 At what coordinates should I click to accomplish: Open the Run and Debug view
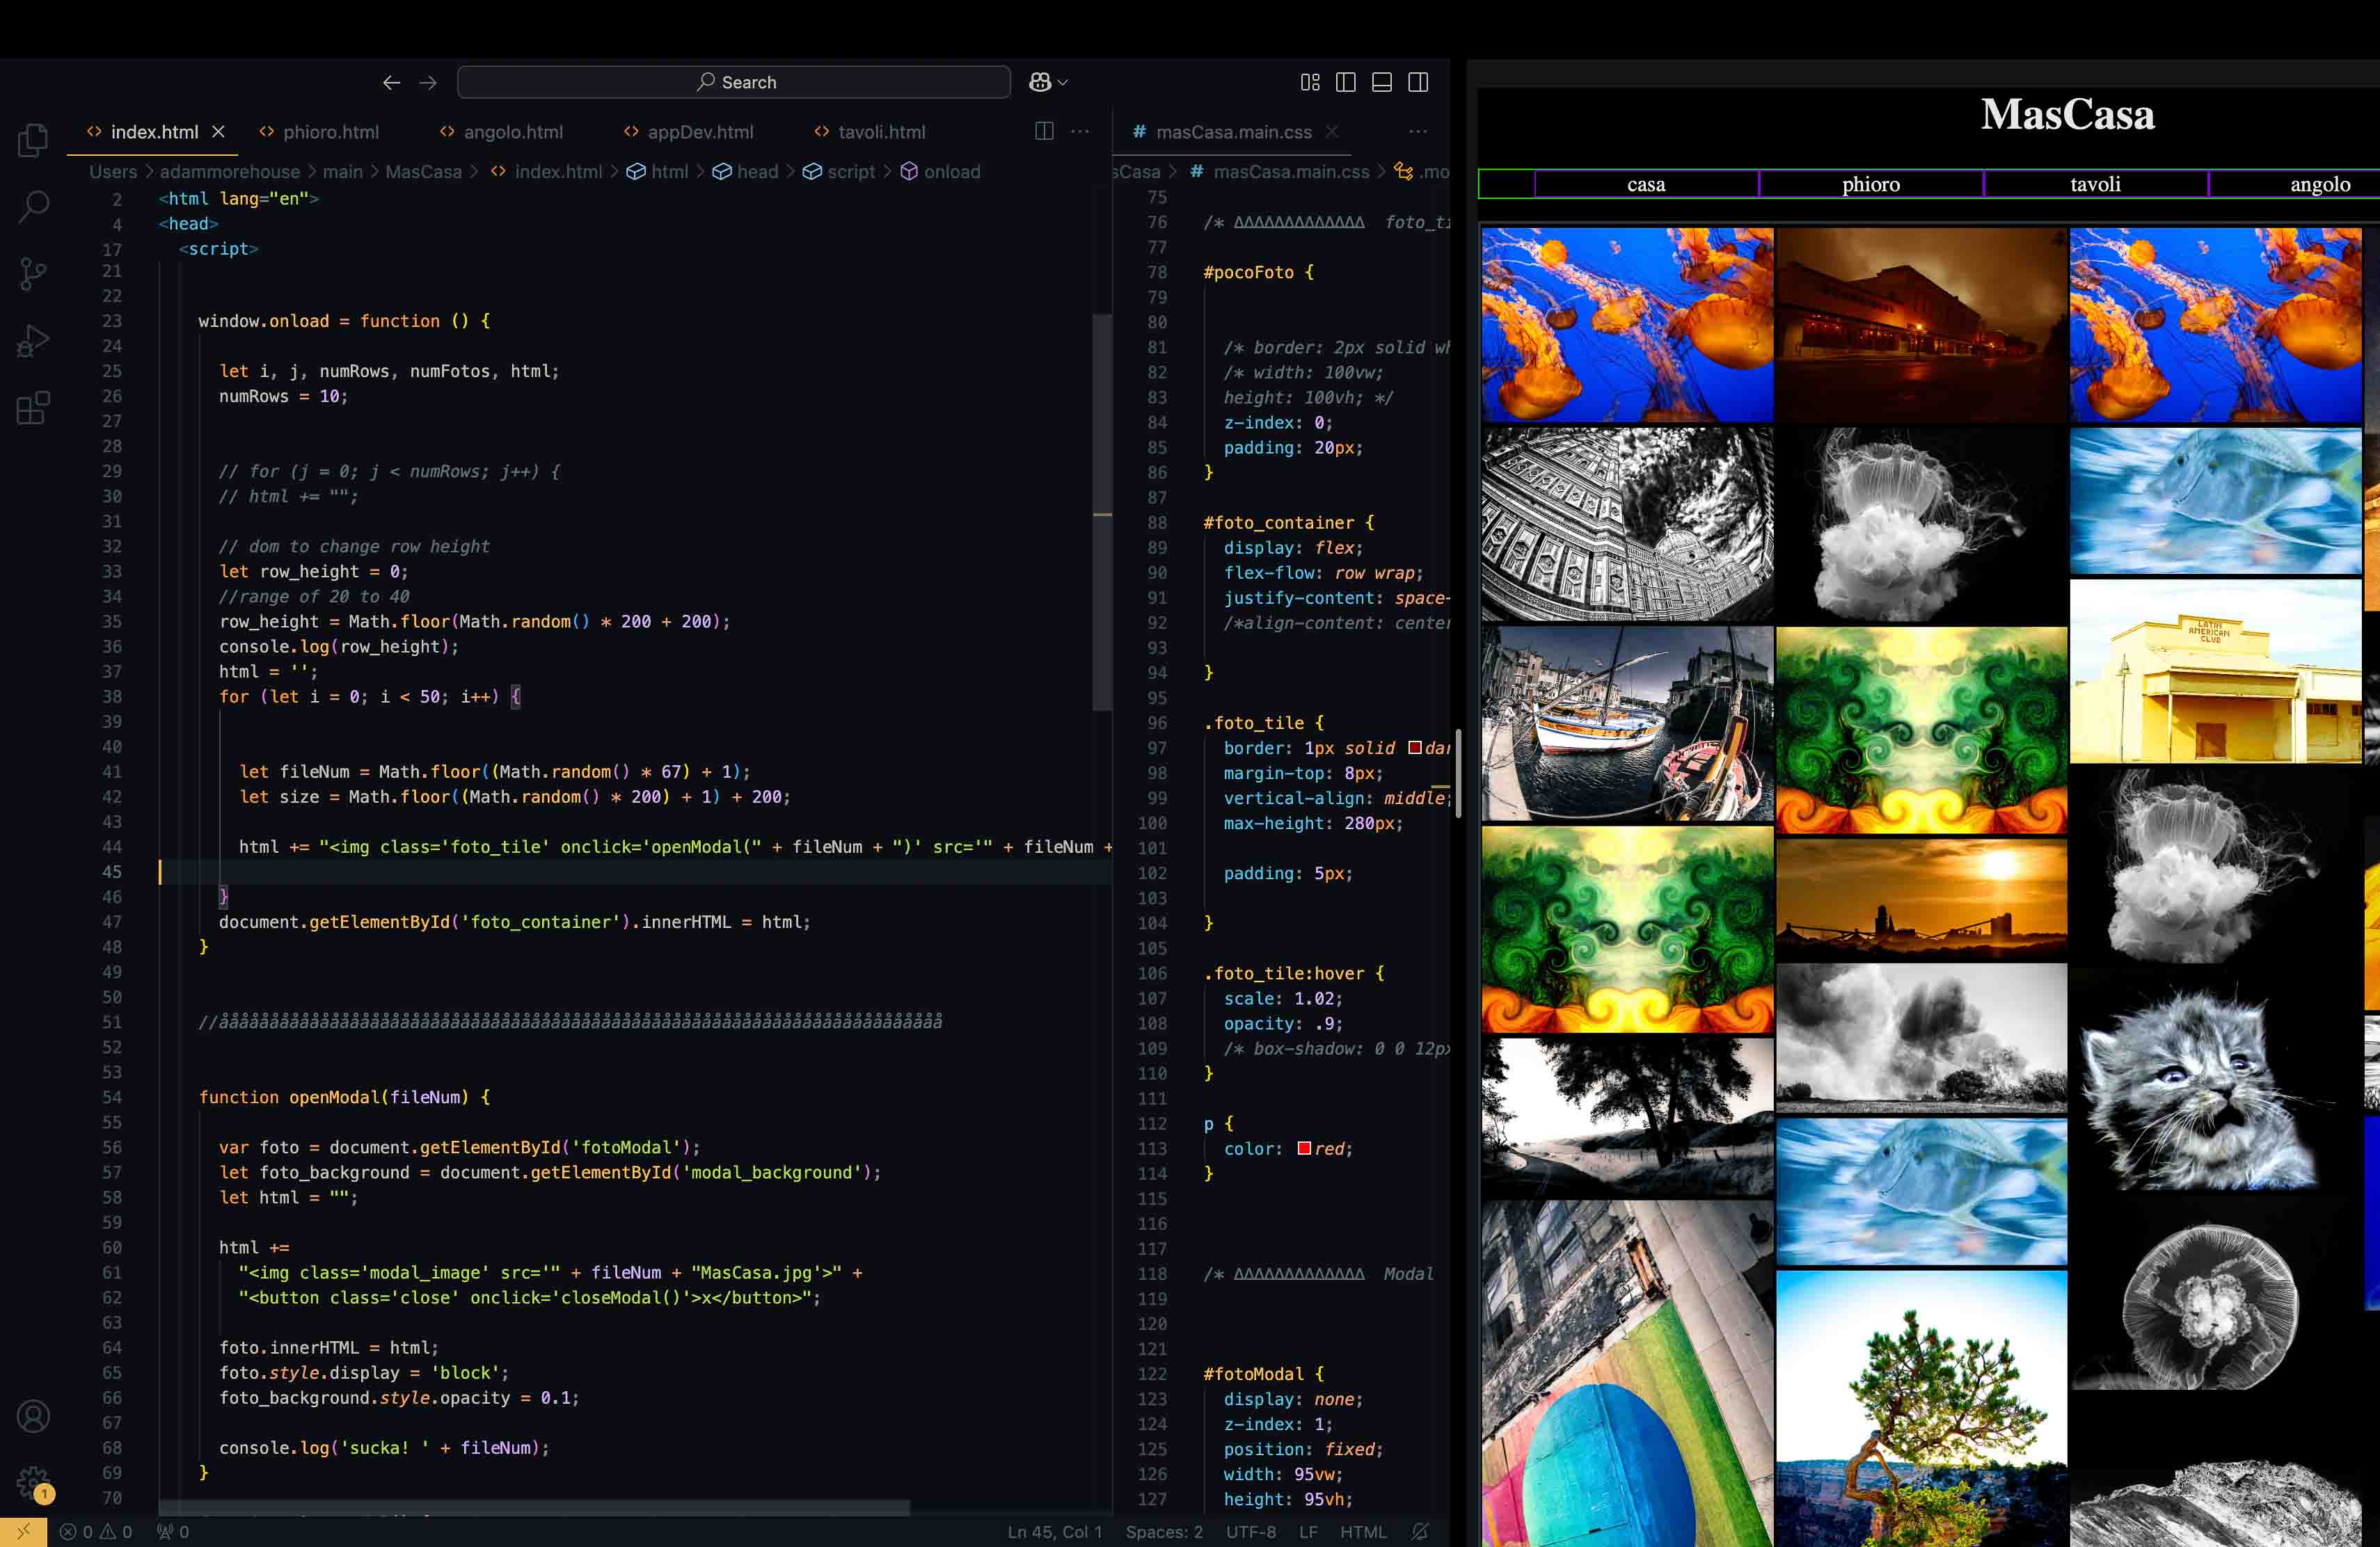[x=33, y=341]
